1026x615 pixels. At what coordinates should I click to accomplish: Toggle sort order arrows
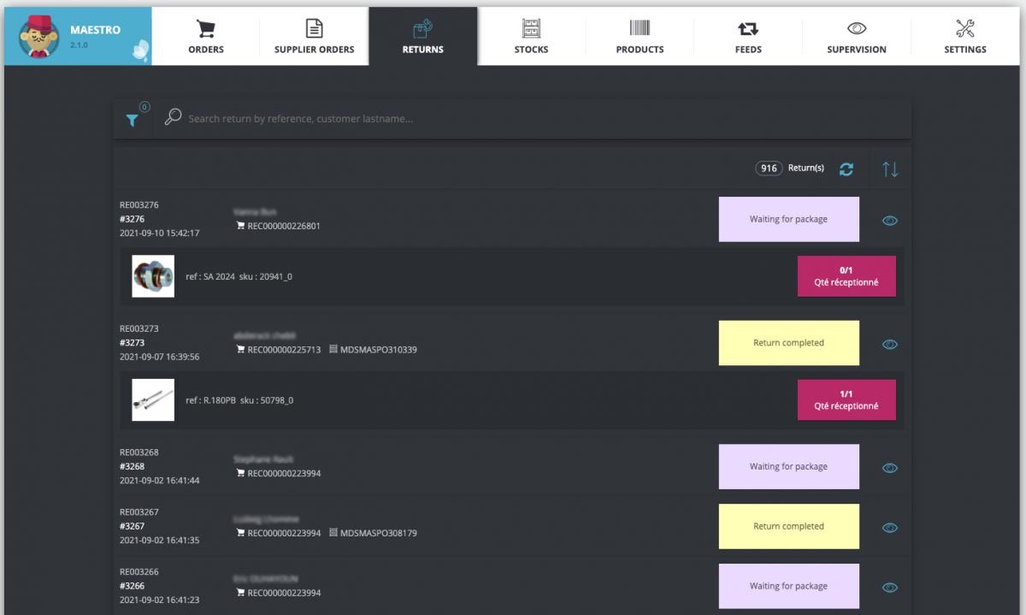coord(890,169)
